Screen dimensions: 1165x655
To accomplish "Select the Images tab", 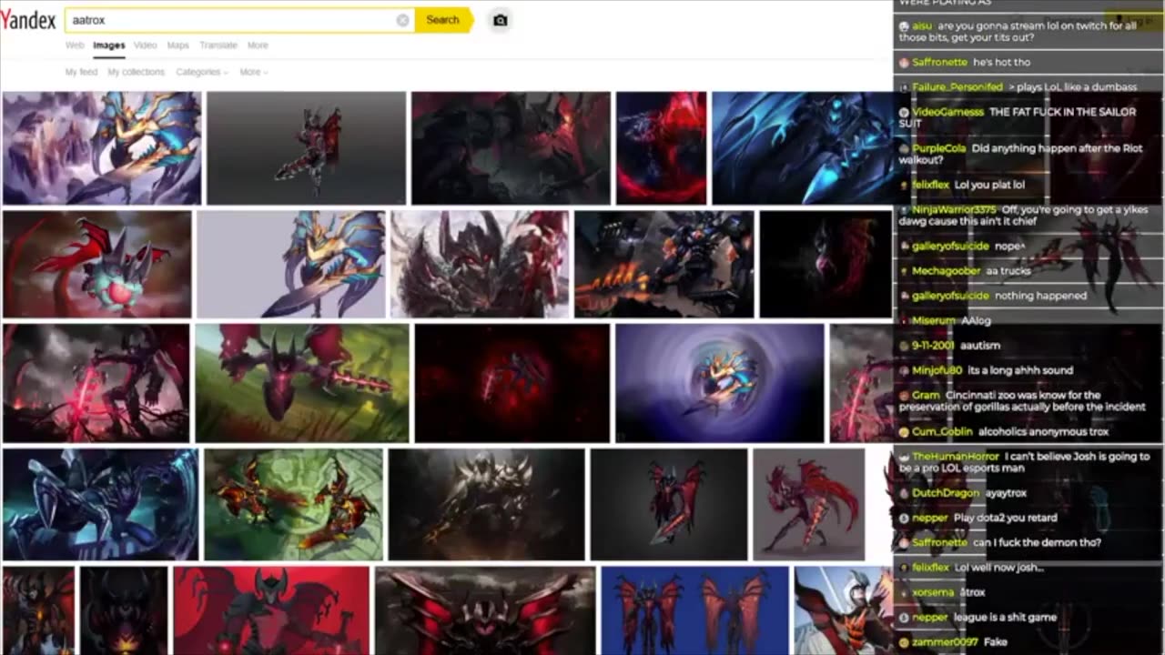I will click(x=109, y=45).
